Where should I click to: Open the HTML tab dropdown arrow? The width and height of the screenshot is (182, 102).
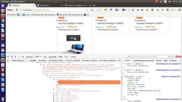click(x=41, y=57)
